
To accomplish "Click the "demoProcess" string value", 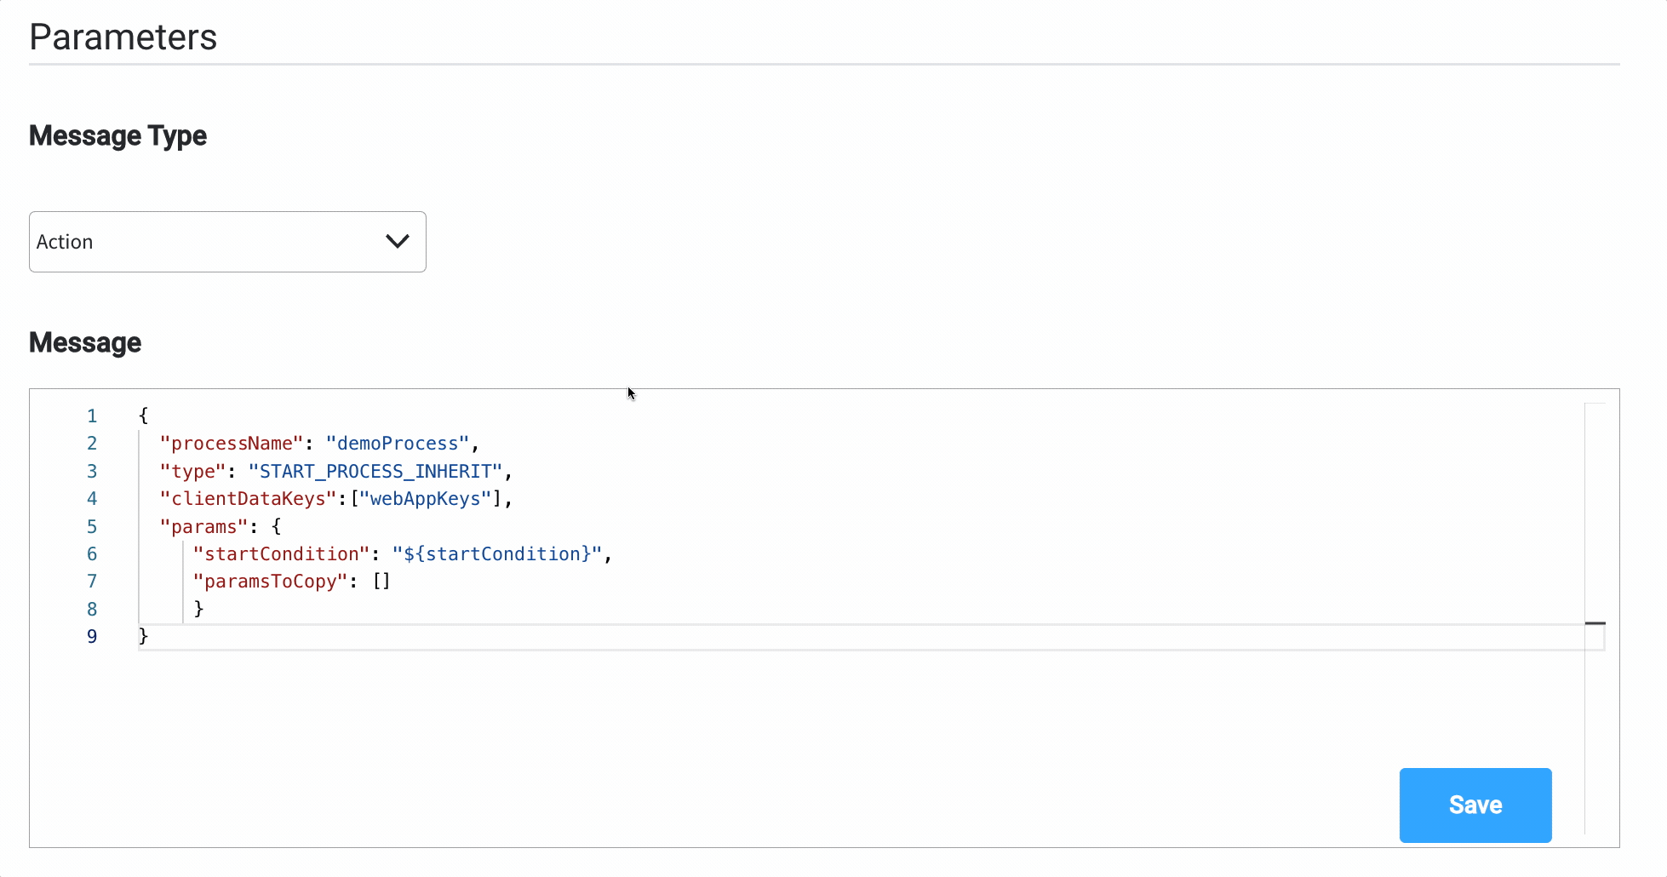I will pos(398,444).
